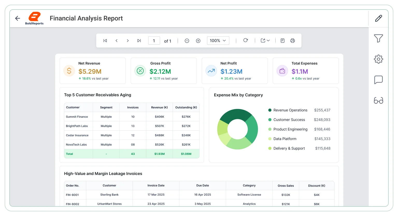Click the glasses view icon
Viewport: 398px width, 216px height.
tap(379, 100)
